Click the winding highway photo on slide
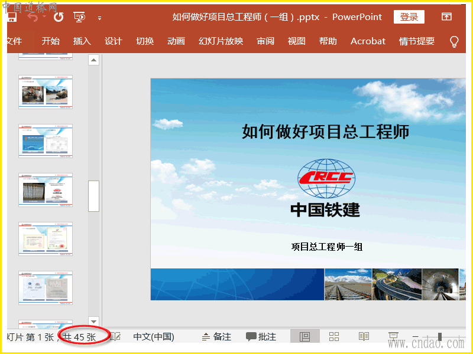The height and width of the screenshot is (354, 473). coord(397,284)
